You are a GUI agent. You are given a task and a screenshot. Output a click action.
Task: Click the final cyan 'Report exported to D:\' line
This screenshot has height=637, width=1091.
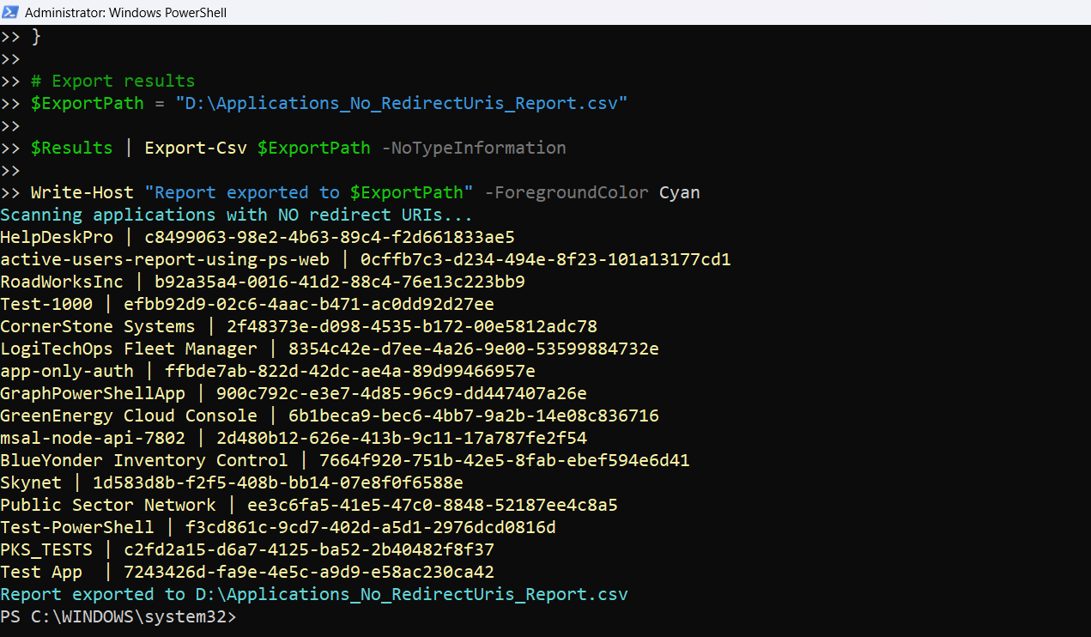pos(313,594)
